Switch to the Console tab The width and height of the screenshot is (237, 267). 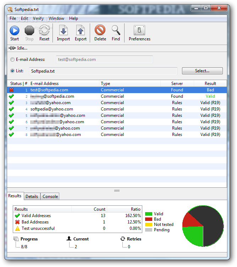[50, 197]
